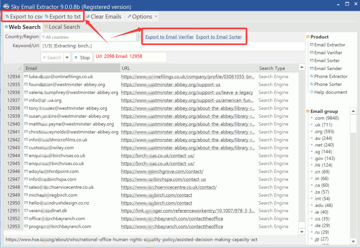This screenshot has width=360, height=248.
Task: Expand the Search button dropdown arrow
Action: [67, 58]
